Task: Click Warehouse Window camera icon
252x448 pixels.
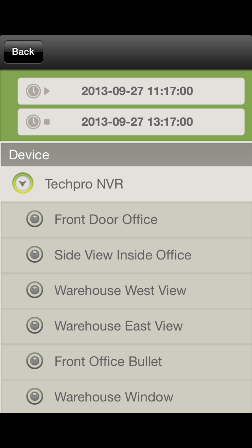Action: [35, 396]
